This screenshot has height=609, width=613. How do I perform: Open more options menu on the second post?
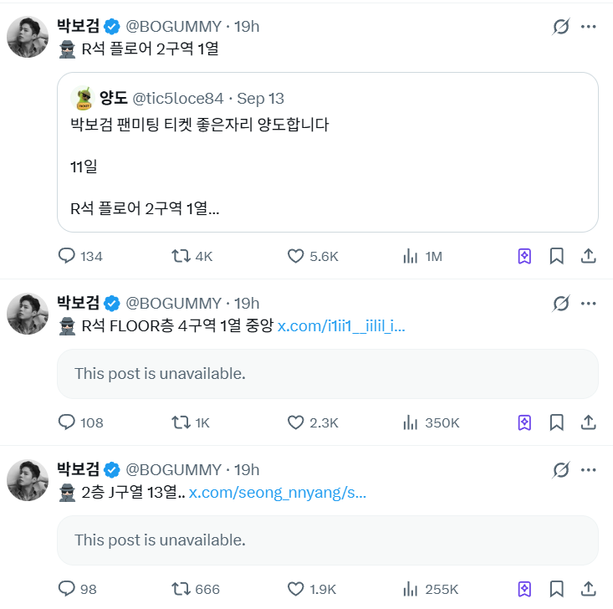589,303
